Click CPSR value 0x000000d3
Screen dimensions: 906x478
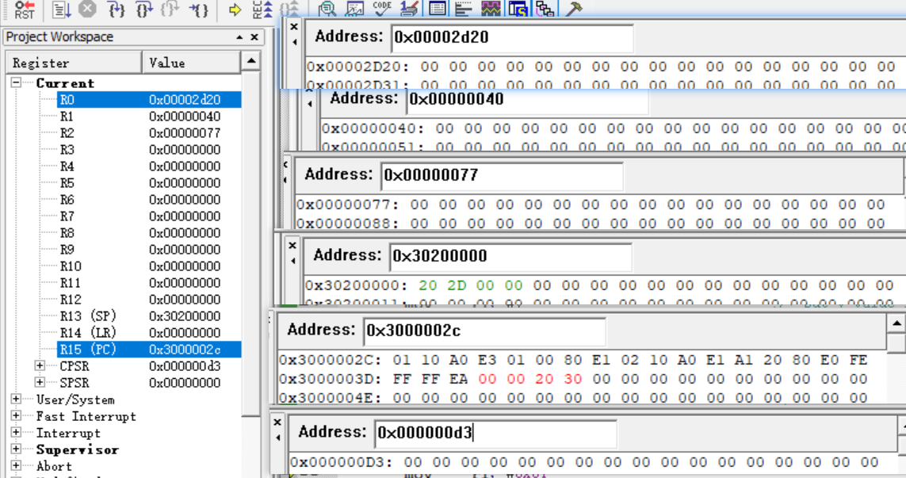coord(185,366)
